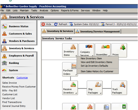Expand the Receive Inventory dropdown arrow

click(76, 93)
